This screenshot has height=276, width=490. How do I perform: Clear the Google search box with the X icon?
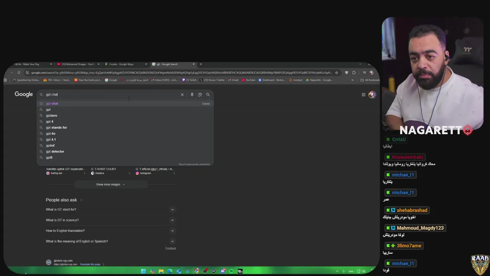(x=182, y=95)
